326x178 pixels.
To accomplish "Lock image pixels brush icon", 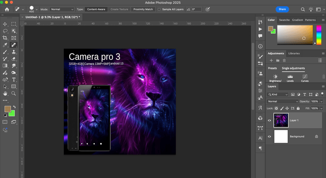I will (282, 108).
